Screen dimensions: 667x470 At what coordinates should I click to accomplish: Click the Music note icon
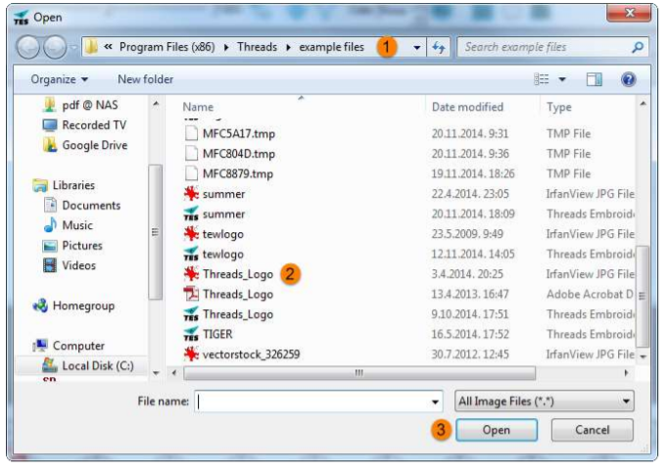[50, 225]
